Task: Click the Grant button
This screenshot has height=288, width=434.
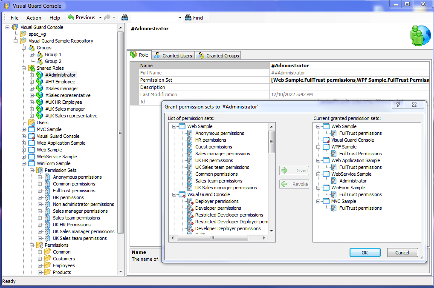Action: [294, 171]
